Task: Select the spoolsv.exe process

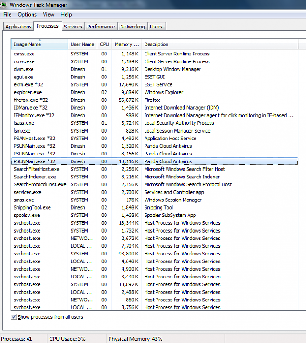Action: pos(155,215)
